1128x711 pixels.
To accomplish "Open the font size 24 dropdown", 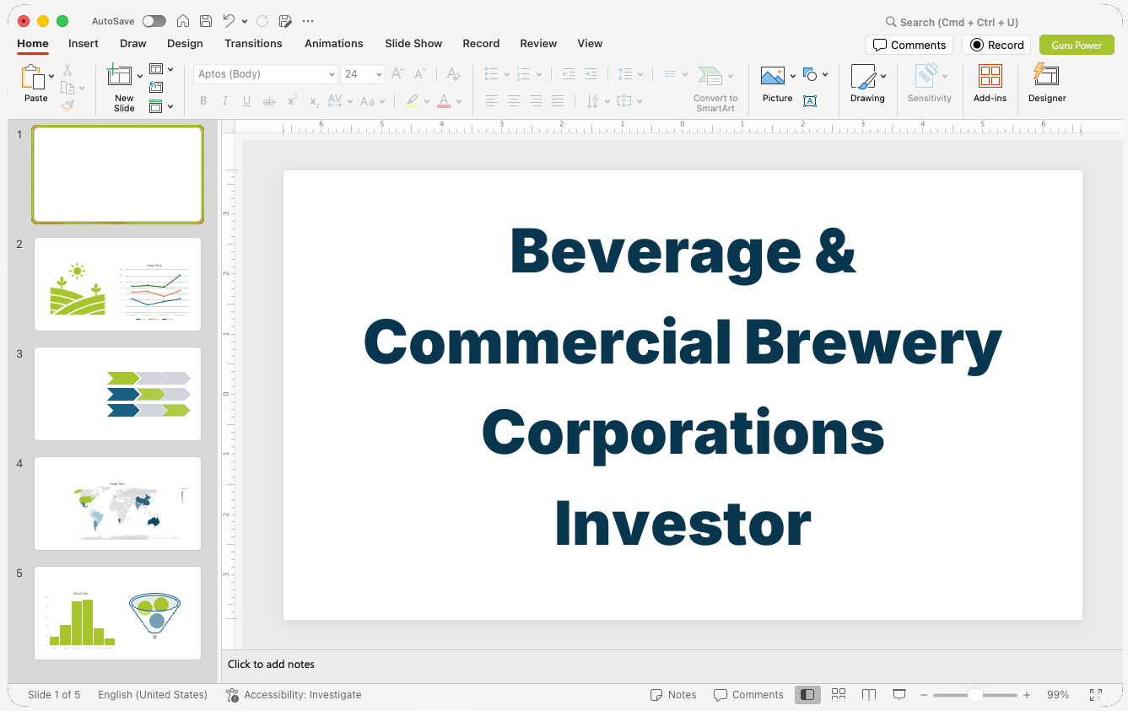I will click(380, 74).
